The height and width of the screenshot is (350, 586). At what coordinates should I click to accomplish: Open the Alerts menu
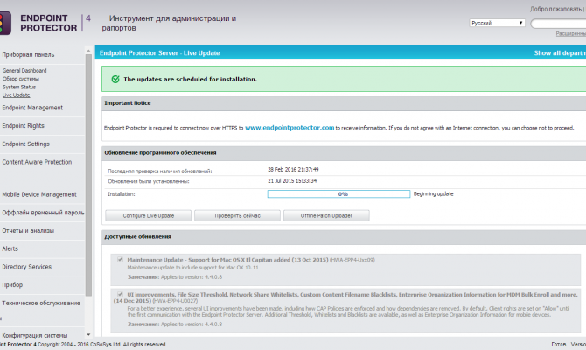10,248
